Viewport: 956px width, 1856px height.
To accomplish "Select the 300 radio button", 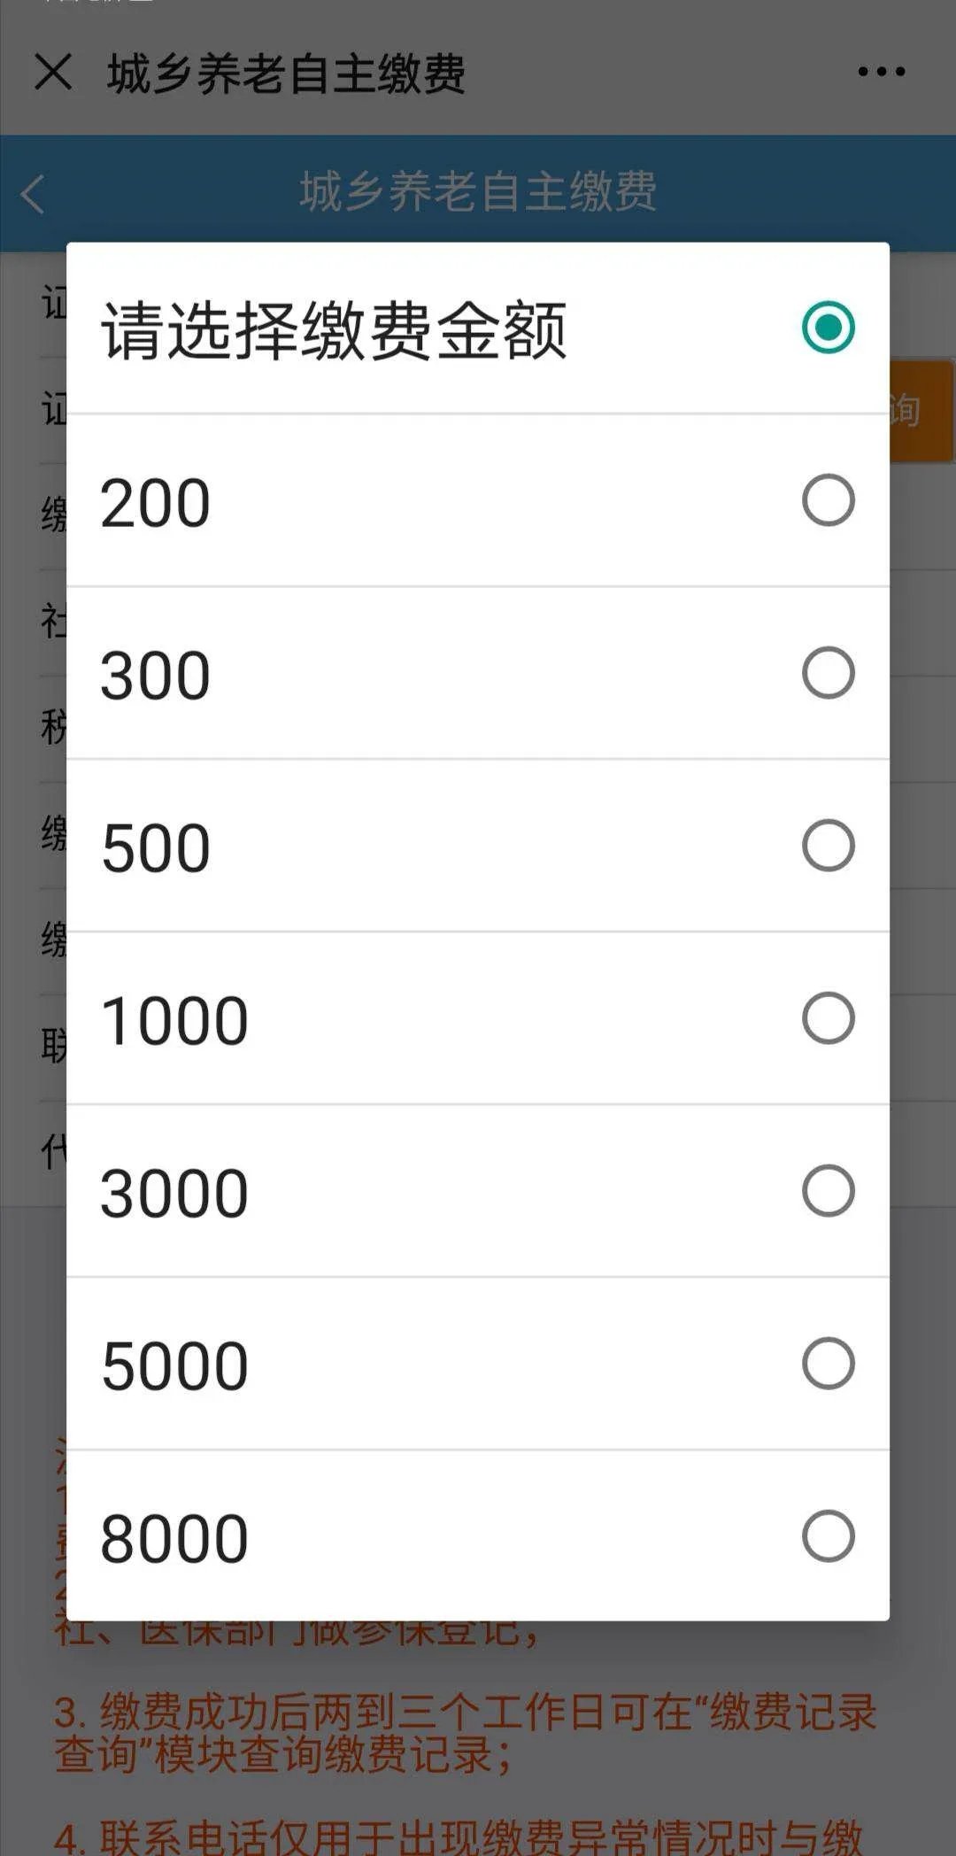I will click(828, 673).
